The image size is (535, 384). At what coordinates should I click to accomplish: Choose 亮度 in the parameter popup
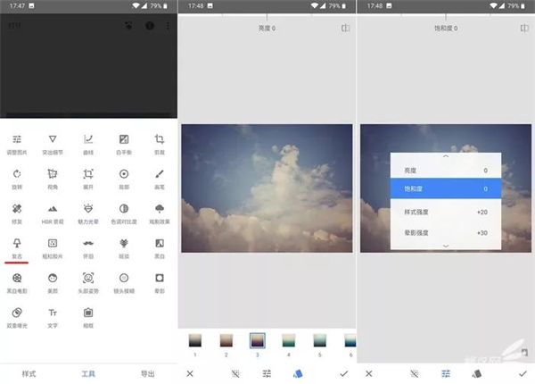click(x=446, y=171)
